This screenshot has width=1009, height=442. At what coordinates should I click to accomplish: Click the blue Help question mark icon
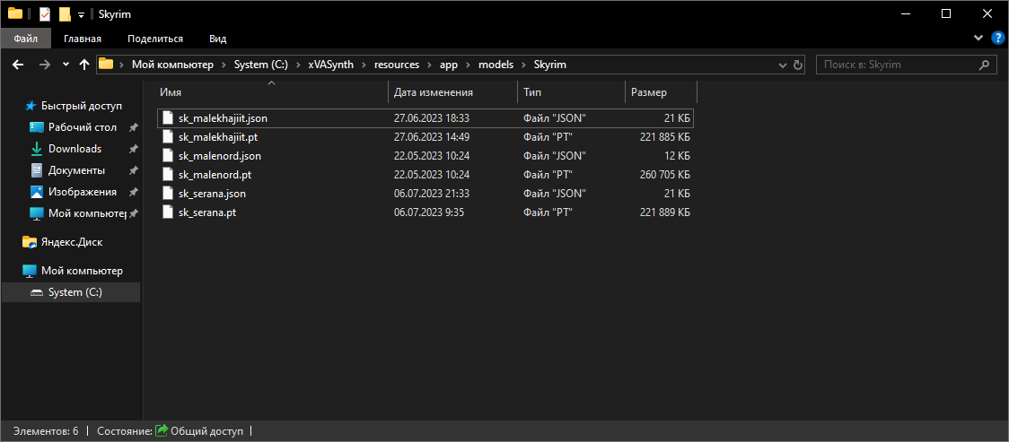(x=997, y=39)
